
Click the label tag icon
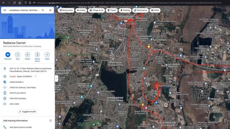pos(5,104)
